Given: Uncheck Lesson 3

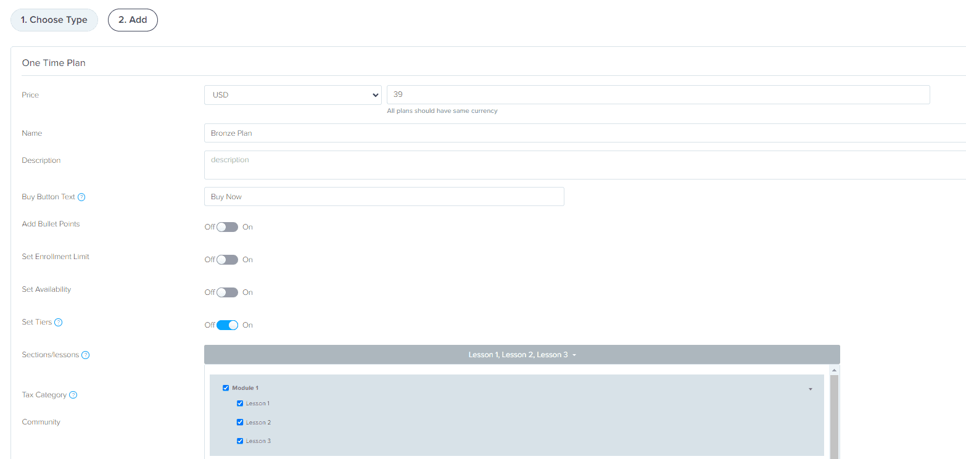Looking at the screenshot, I should coord(240,440).
